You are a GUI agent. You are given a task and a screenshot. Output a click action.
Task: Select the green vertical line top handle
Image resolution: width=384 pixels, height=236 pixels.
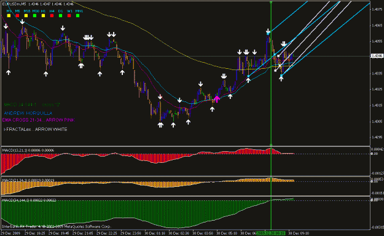[271, 2]
